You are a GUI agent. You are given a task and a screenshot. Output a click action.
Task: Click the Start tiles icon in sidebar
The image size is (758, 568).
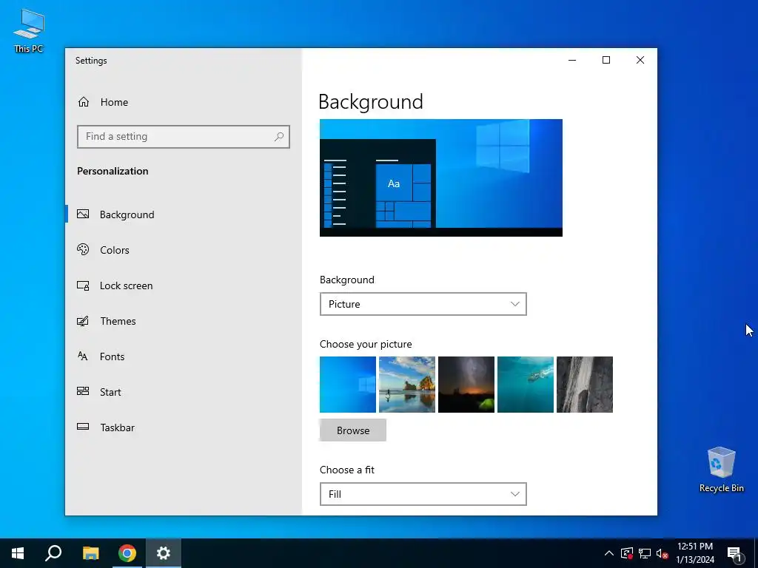pos(83,391)
